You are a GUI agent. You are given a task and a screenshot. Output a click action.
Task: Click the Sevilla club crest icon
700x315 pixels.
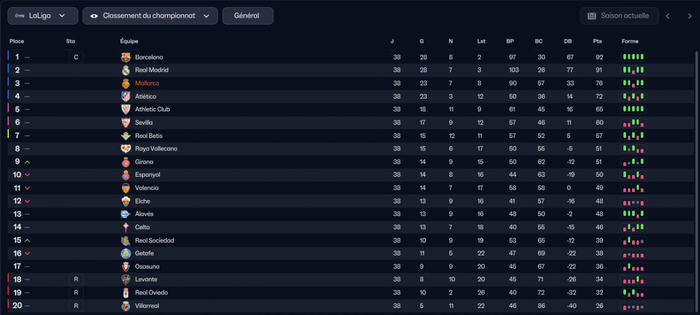(126, 122)
